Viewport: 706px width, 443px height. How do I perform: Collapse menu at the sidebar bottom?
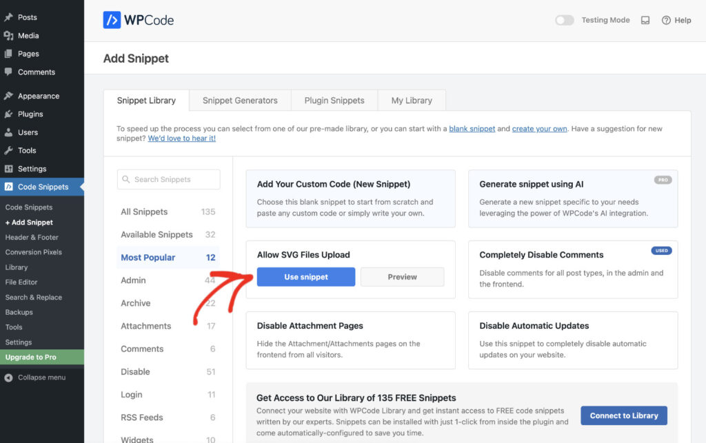(x=32, y=378)
